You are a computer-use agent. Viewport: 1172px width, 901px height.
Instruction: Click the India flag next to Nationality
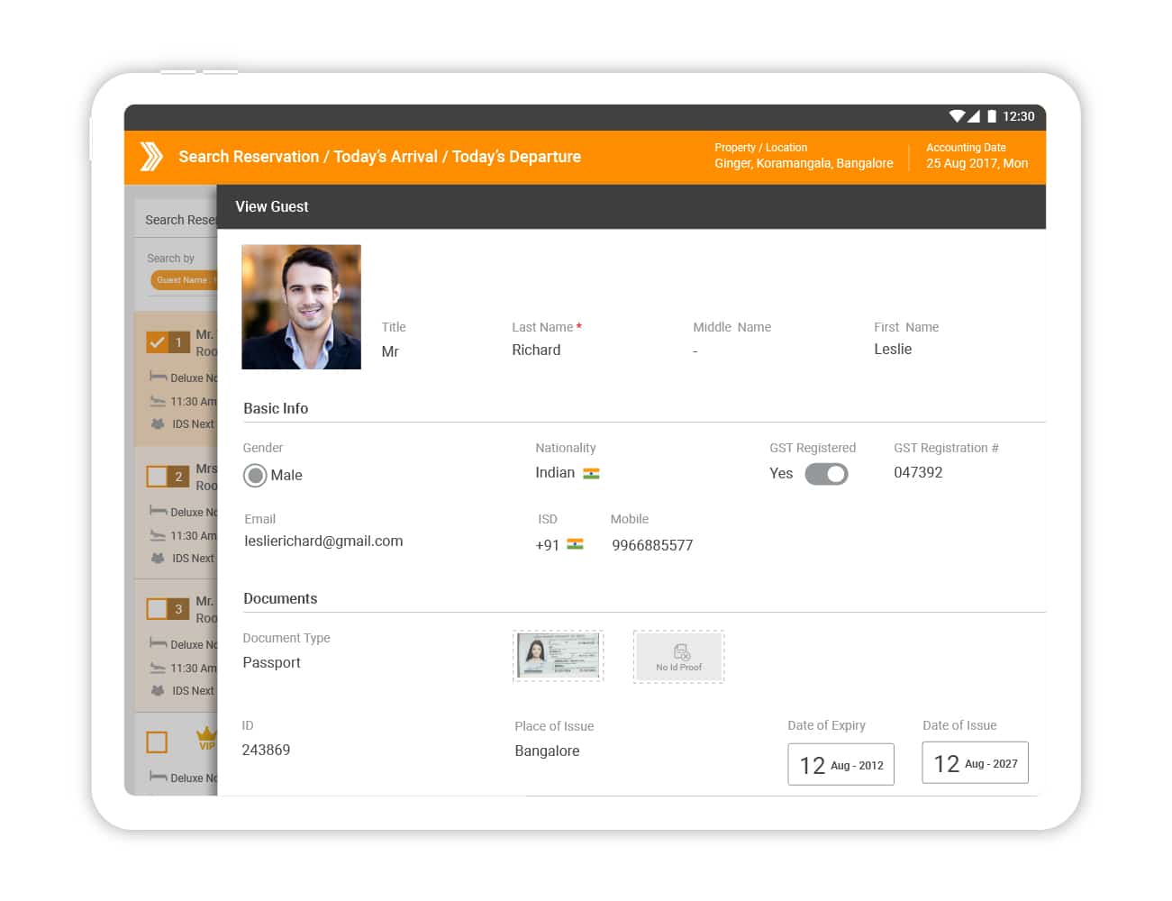click(591, 474)
